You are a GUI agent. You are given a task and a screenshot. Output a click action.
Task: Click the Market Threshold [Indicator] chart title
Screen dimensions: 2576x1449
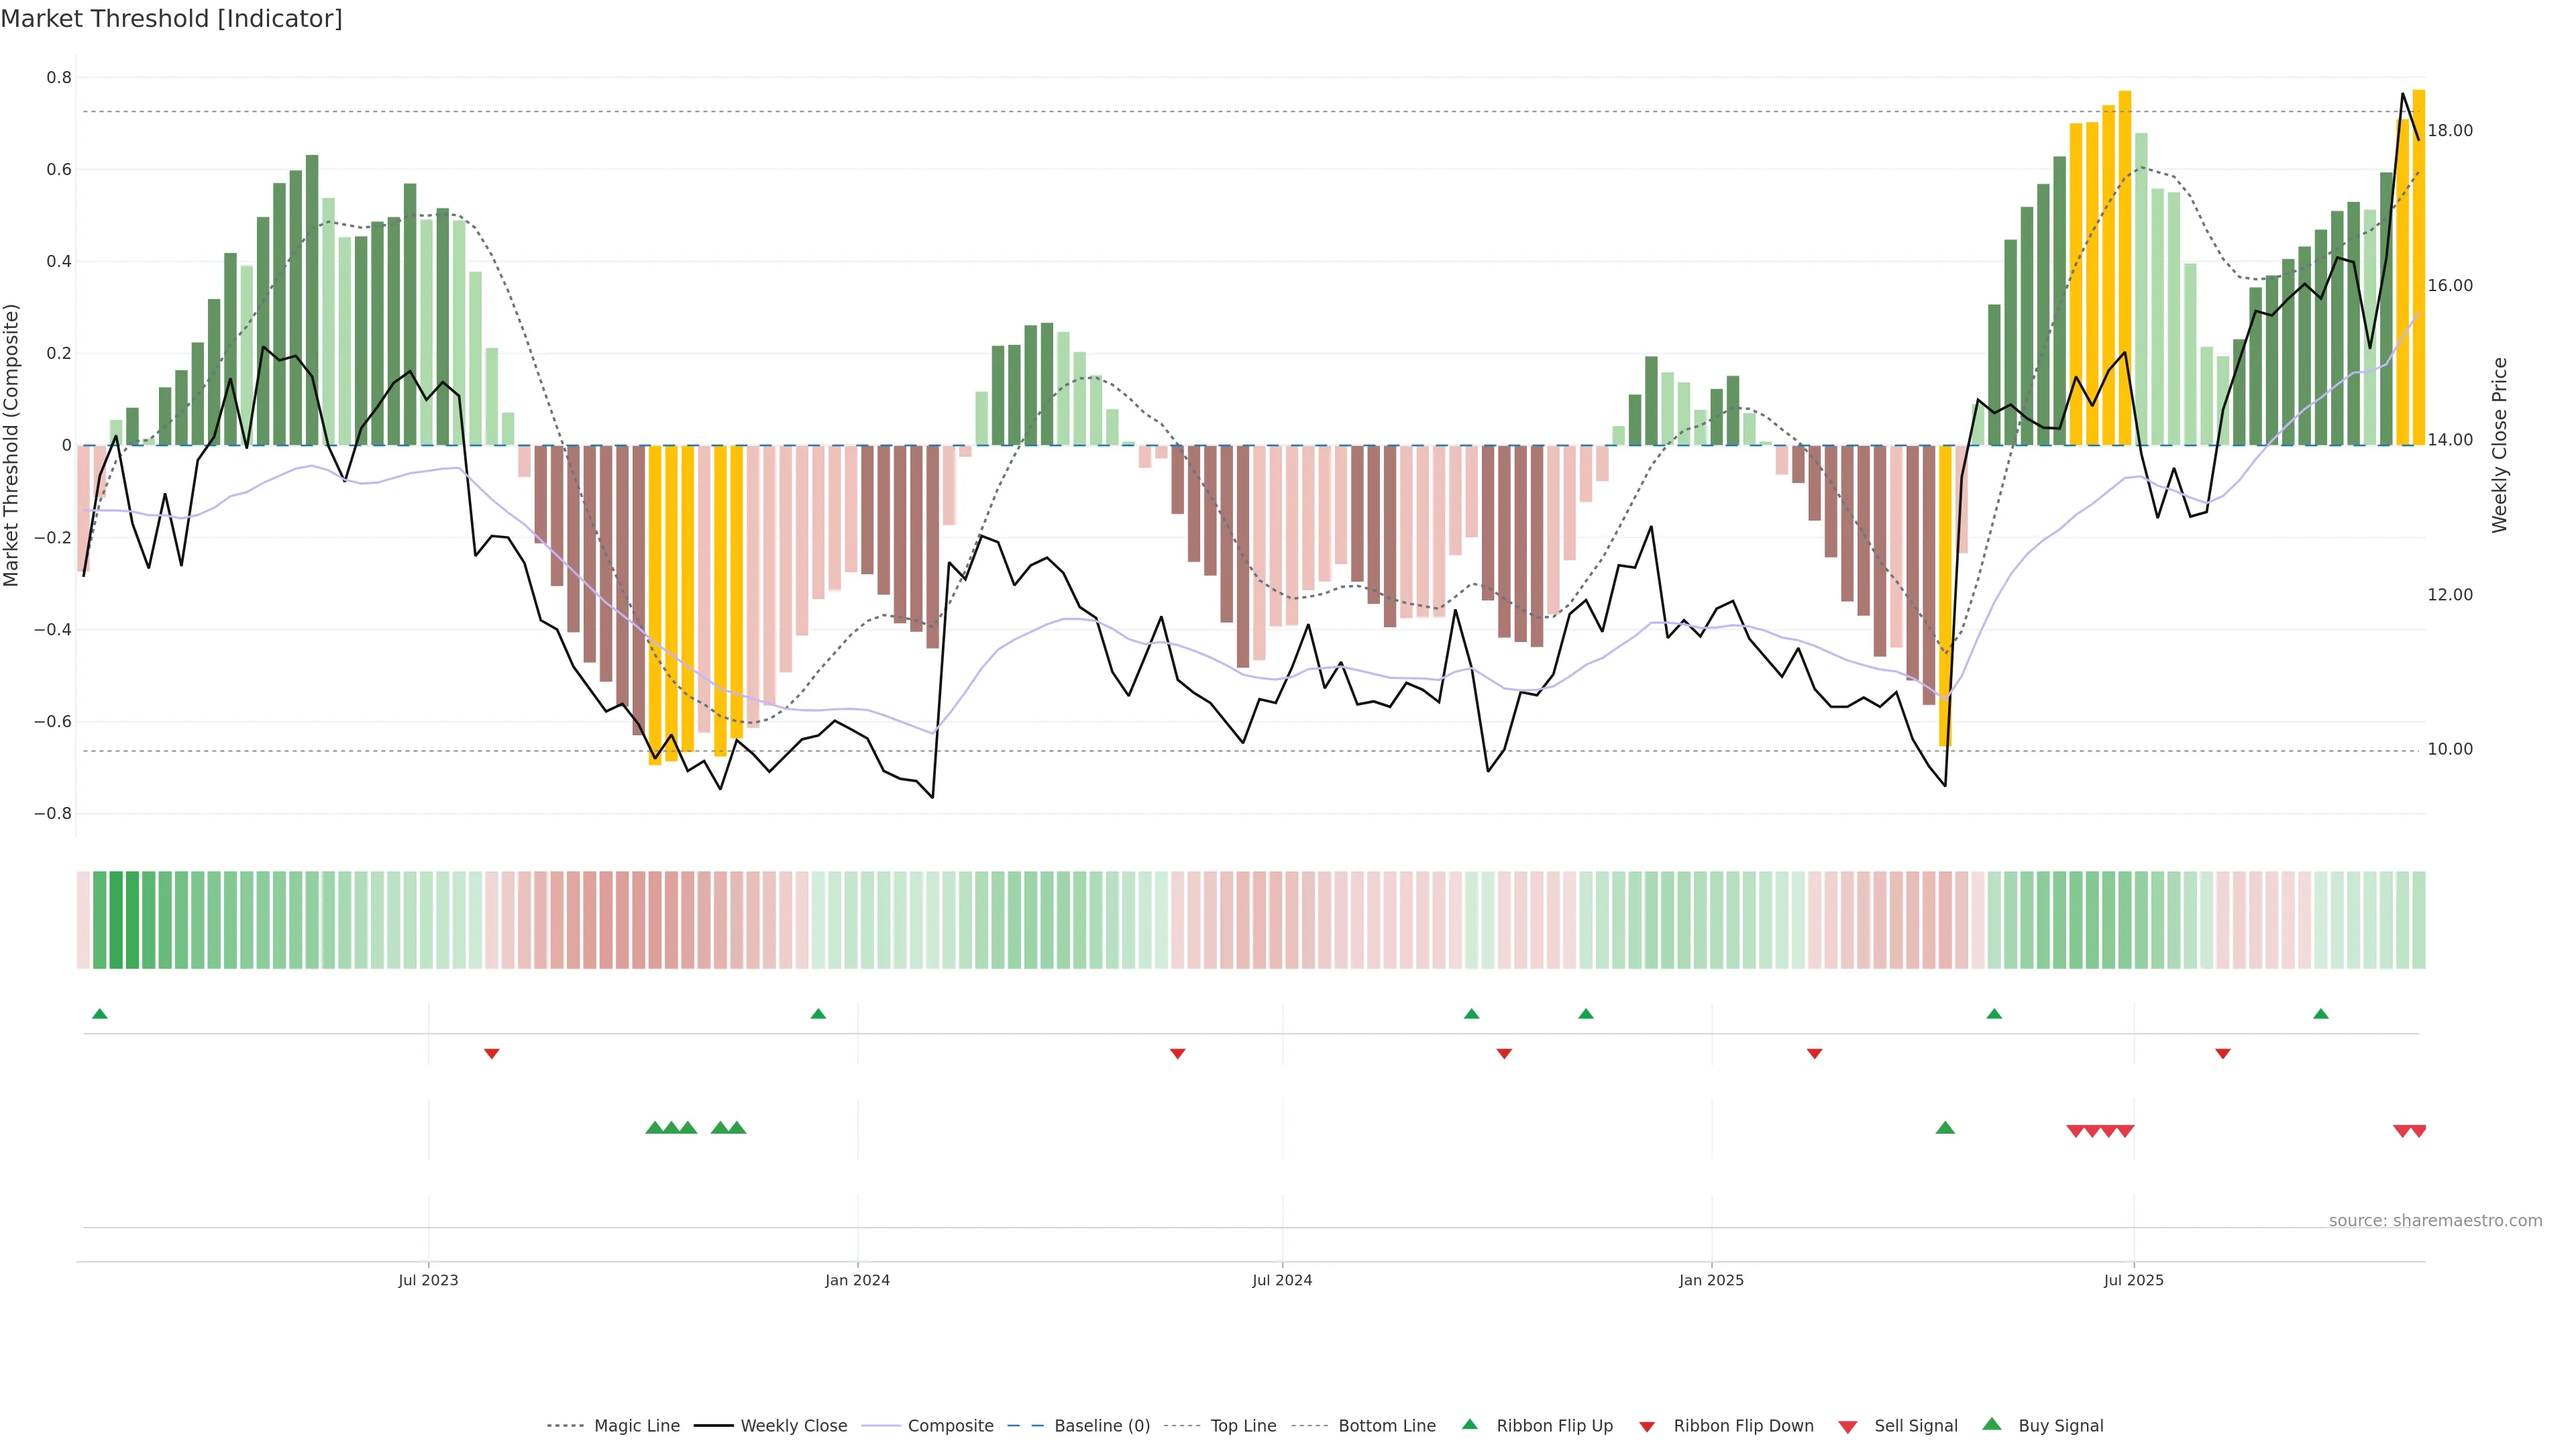pyautogui.click(x=171, y=19)
